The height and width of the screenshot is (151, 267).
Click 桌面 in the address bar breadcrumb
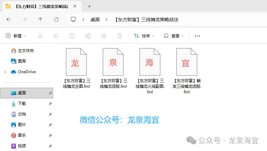[x=95, y=20]
